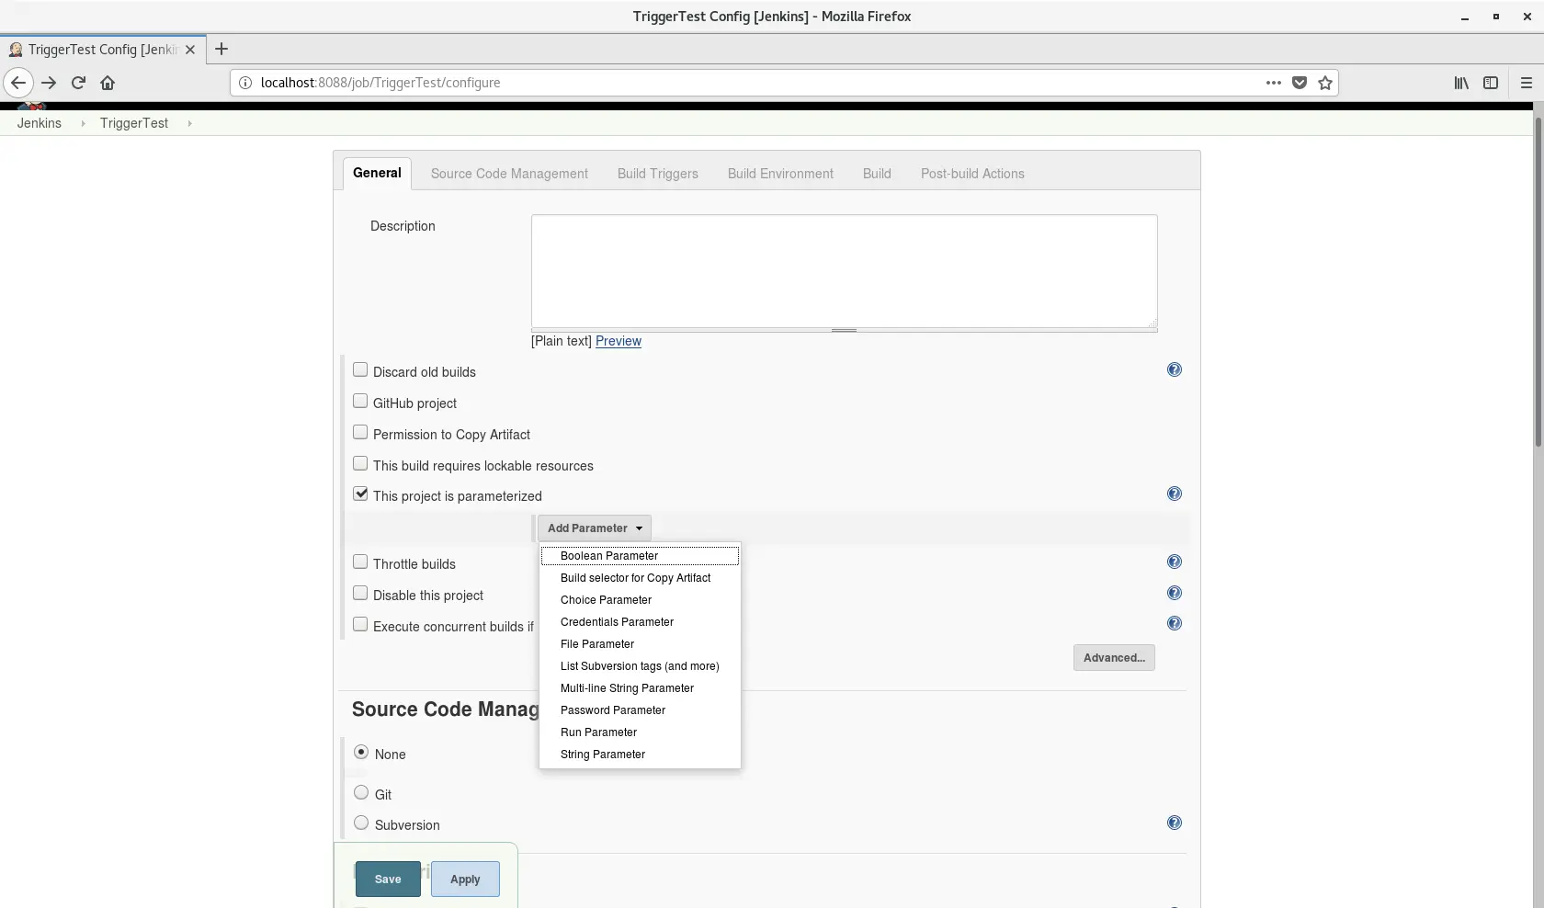Check Disable this project
Image resolution: width=1544 pixels, height=908 pixels.
click(x=360, y=593)
